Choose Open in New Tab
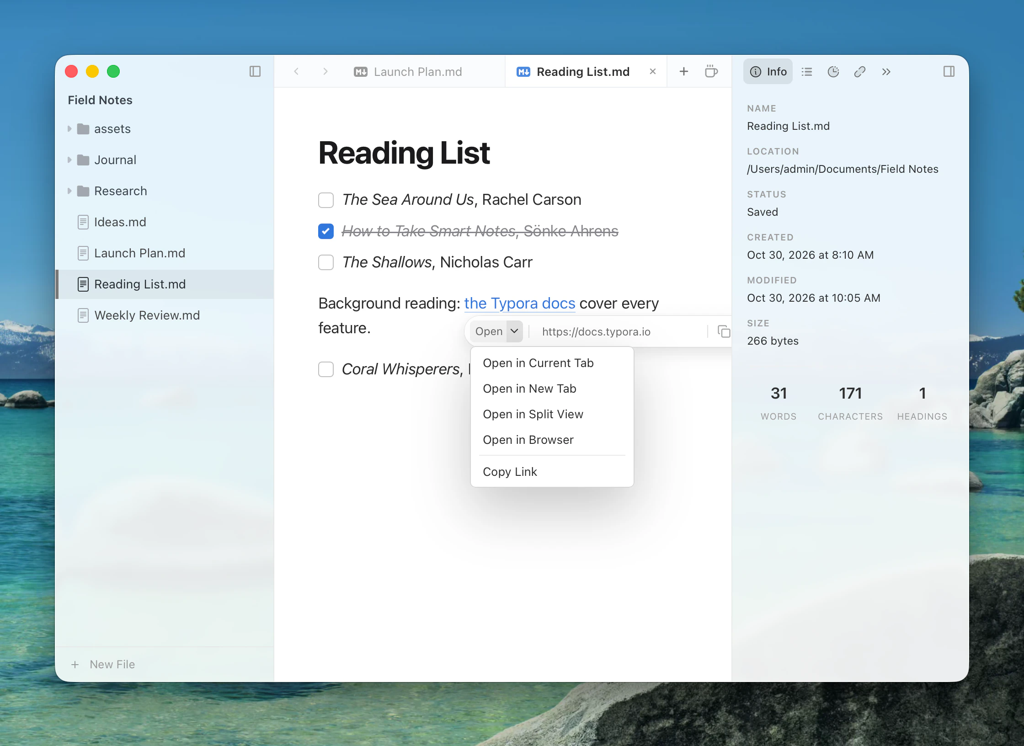The width and height of the screenshot is (1024, 746). (x=552, y=389)
